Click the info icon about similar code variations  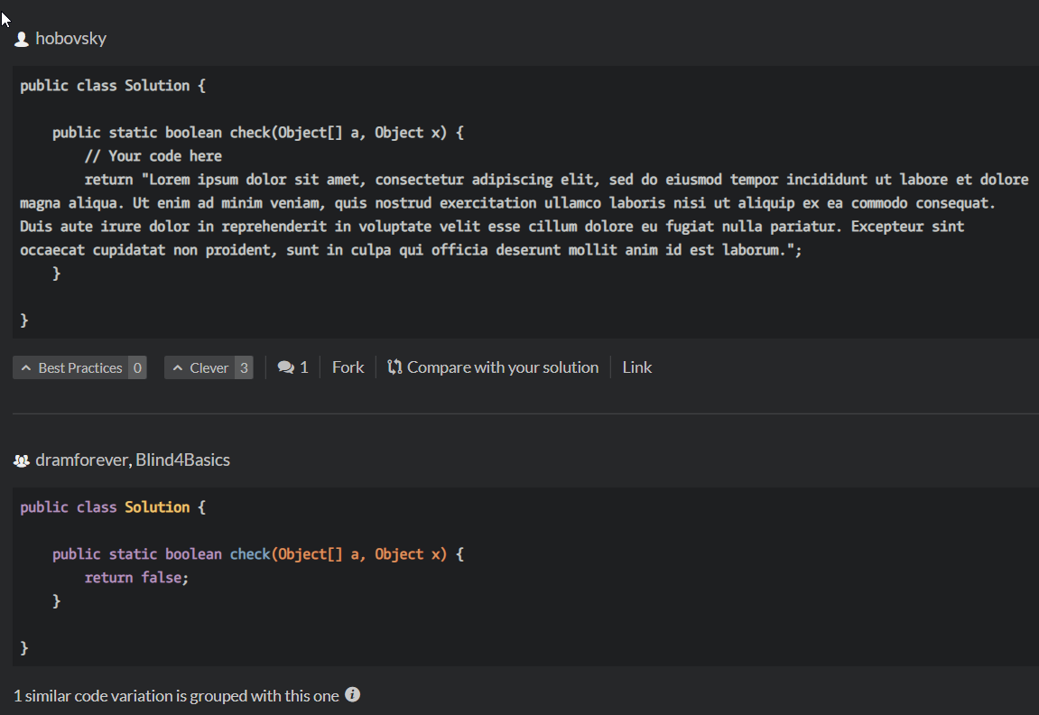352,695
